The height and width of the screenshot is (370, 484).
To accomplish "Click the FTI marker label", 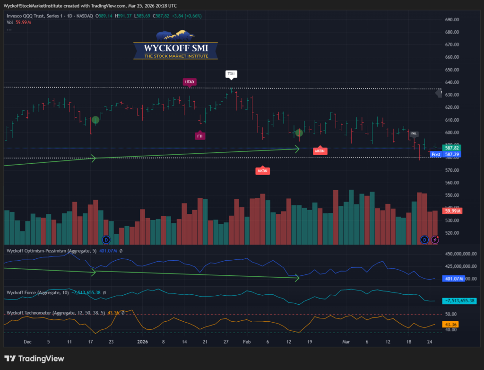I will 200,136.
